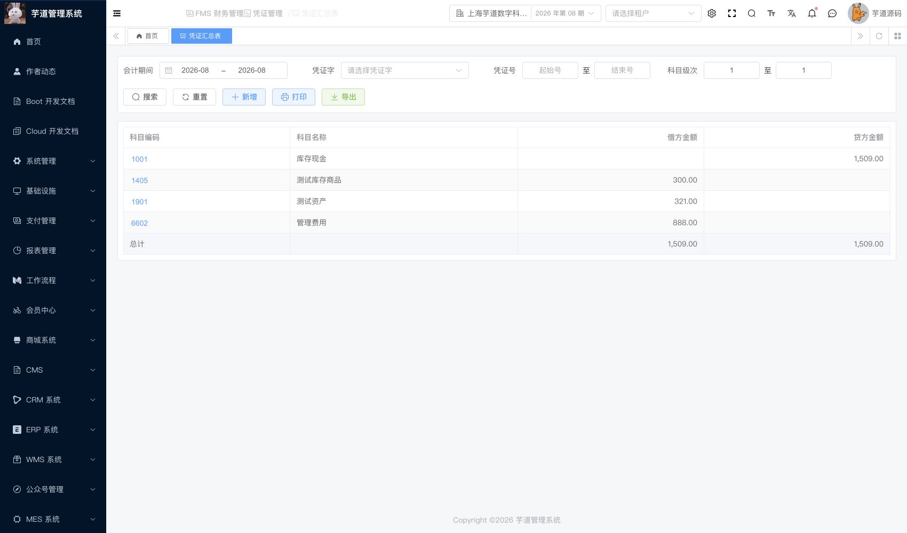This screenshot has width=907, height=533.
Task: Expand the 工作流程 sidebar menu
Action: [53, 280]
